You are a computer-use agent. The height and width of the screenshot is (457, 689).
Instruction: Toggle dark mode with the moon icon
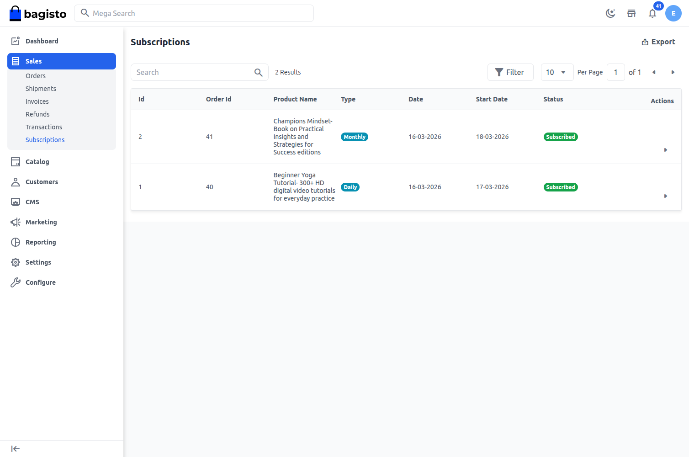coord(610,13)
